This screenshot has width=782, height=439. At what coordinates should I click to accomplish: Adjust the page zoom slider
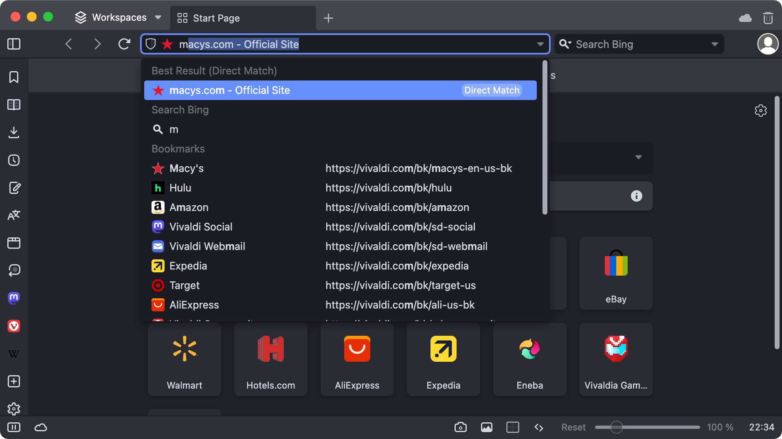click(x=616, y=427)
